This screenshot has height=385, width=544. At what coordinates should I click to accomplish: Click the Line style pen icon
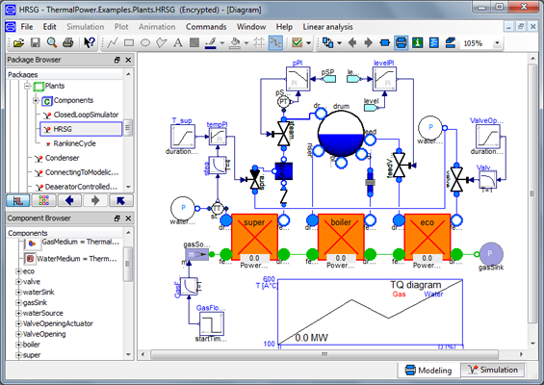click(211, 43)
